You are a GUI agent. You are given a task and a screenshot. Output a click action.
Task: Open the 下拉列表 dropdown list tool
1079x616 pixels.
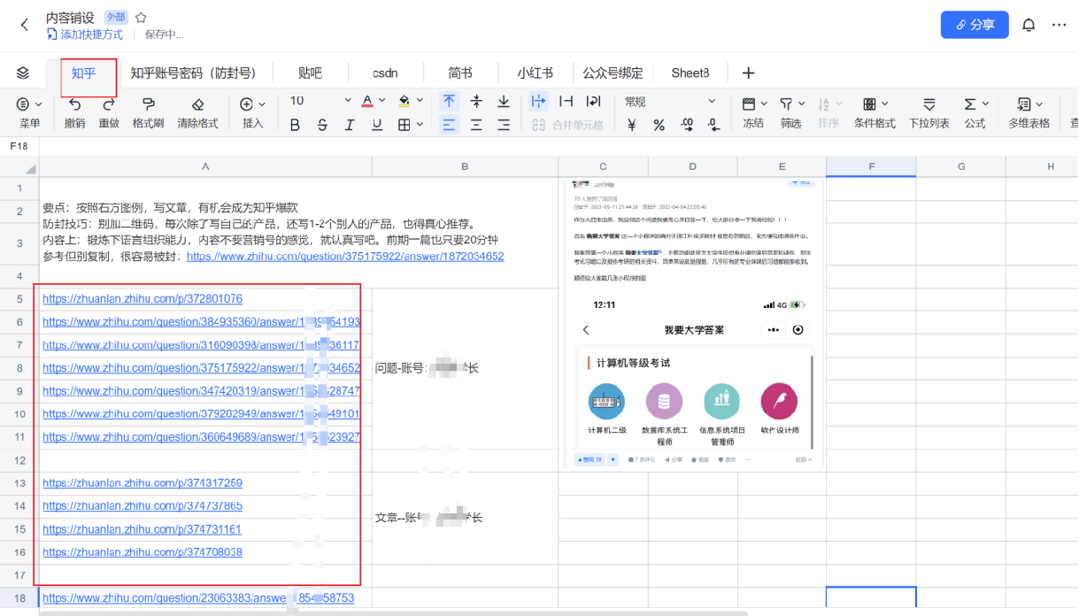pyautogui.click(x=929, y=112)
